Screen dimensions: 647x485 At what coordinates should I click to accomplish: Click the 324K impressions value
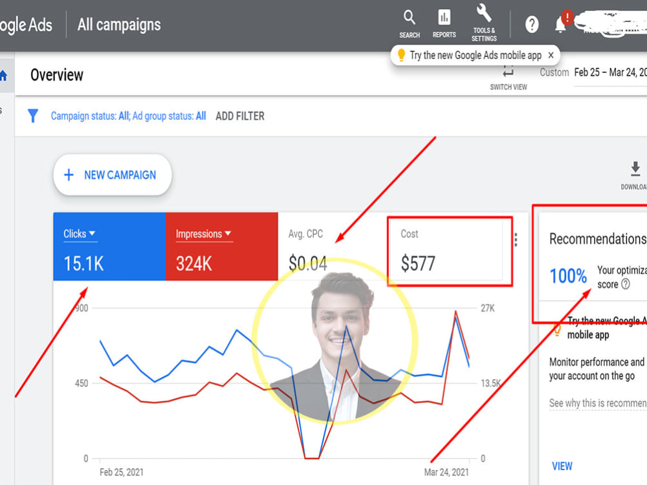pyautogui.click(x=194, y=264)
